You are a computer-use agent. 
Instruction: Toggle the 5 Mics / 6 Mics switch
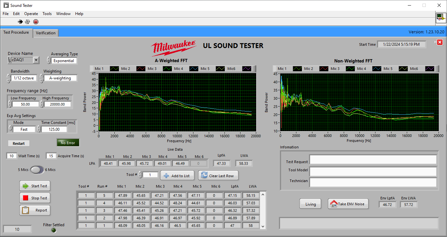(x=37, y=170)
